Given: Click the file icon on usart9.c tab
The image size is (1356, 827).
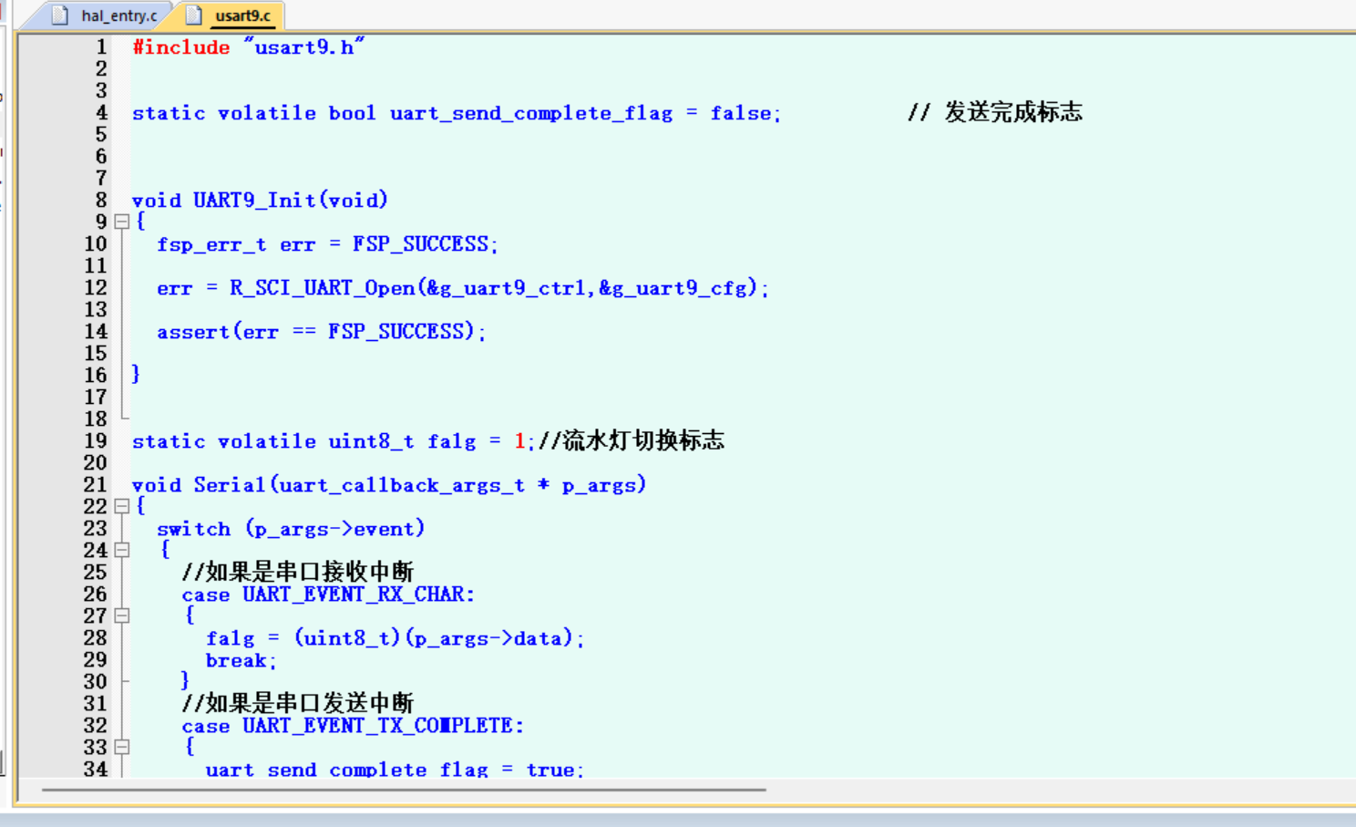Looking at the screenshot, I should 194,16.
